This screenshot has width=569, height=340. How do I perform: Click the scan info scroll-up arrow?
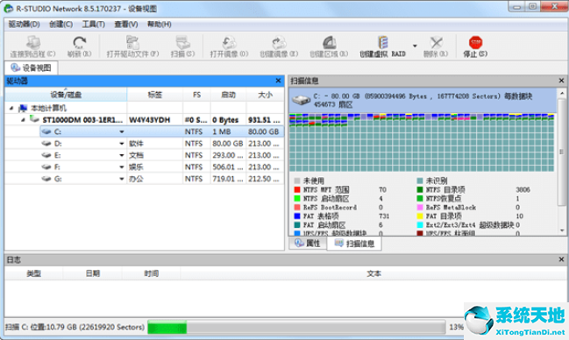point(562,93)
